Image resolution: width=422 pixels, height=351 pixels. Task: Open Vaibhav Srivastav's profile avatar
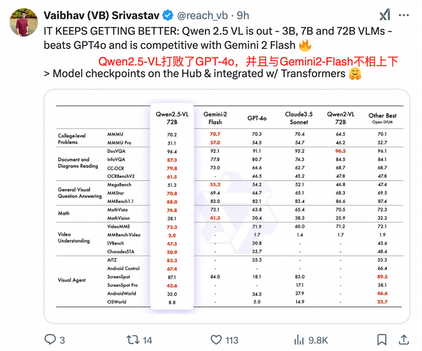point(24,22)
